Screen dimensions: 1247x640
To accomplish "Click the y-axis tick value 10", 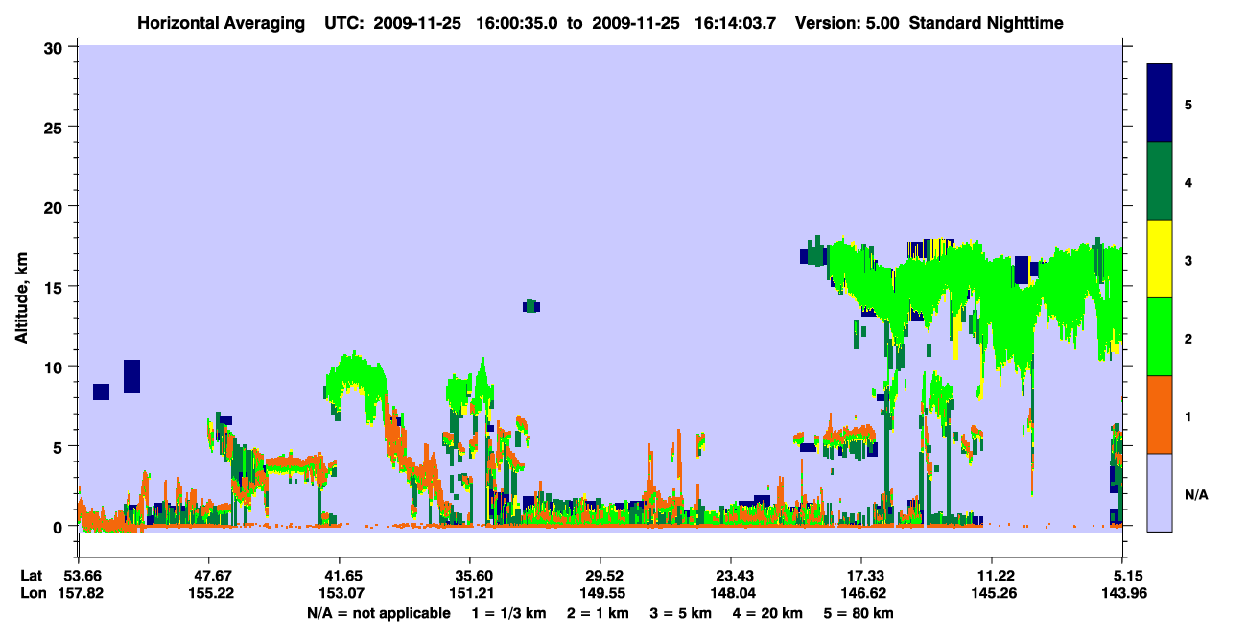I will pyautogui.click(x=56, y=367).
